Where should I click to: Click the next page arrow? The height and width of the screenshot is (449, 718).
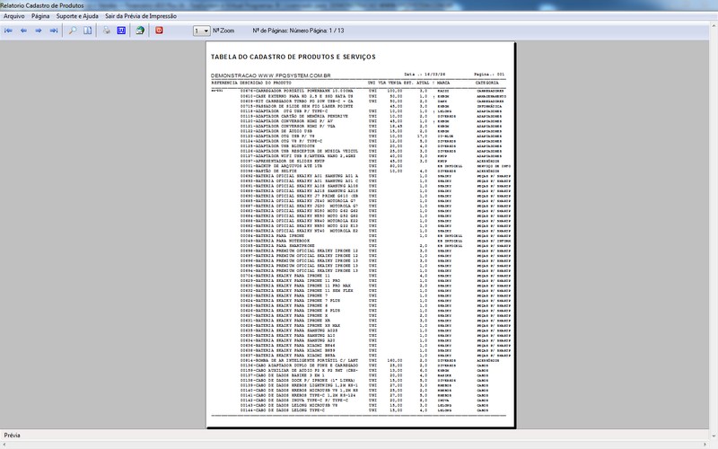pyautogui.click(x=39, y=31)
